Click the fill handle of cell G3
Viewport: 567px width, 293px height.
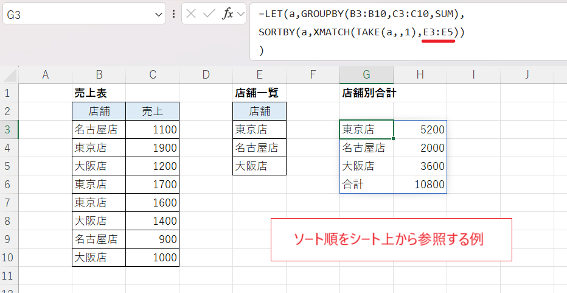tap(393, 138)
